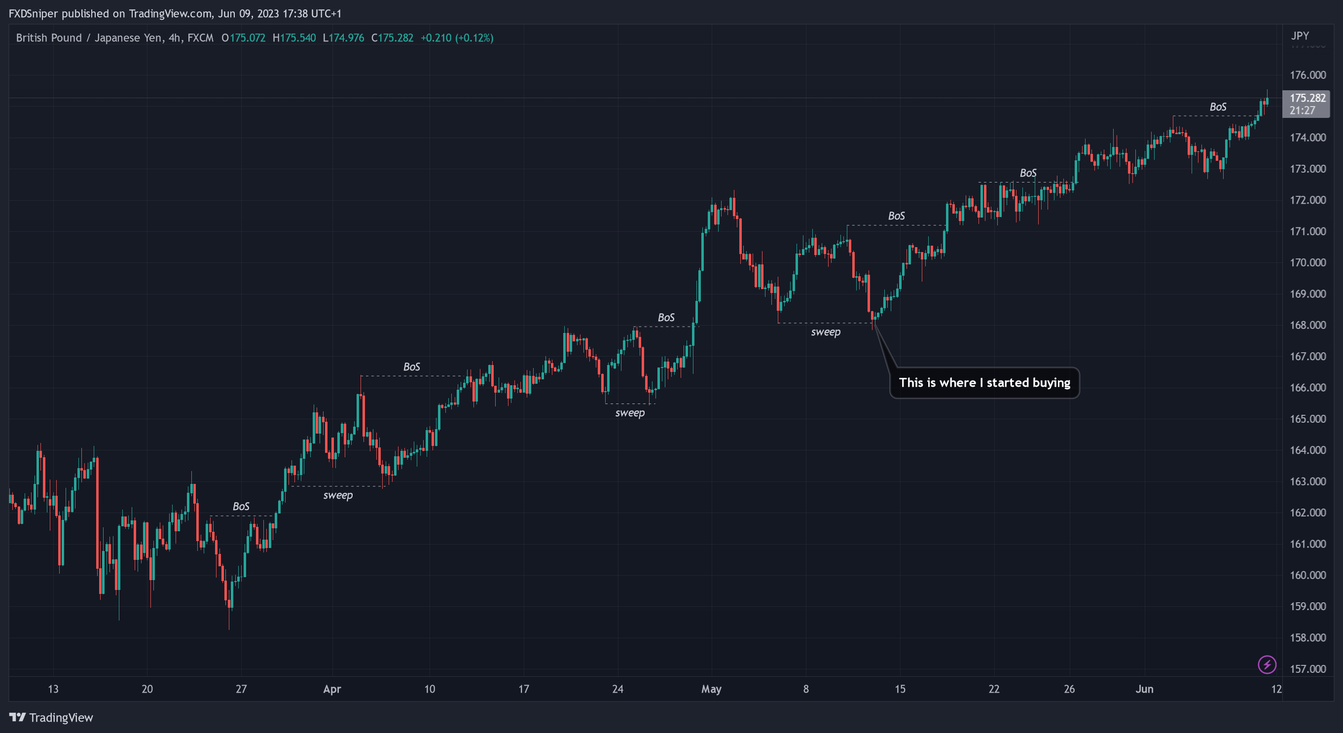
Task: Click the sweep label near the 163 level
Action: click(338, 495)
